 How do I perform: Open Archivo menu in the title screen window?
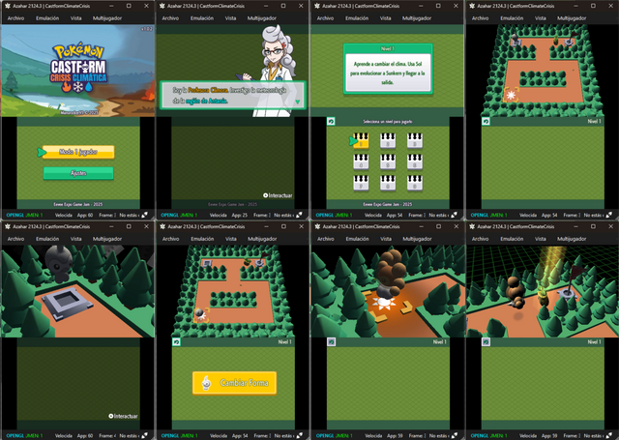pyautogui.click(x=15, y=18)
